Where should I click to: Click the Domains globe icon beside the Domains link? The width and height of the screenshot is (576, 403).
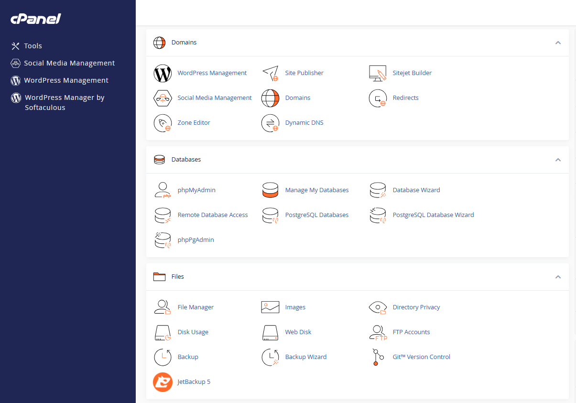[270, 98]
